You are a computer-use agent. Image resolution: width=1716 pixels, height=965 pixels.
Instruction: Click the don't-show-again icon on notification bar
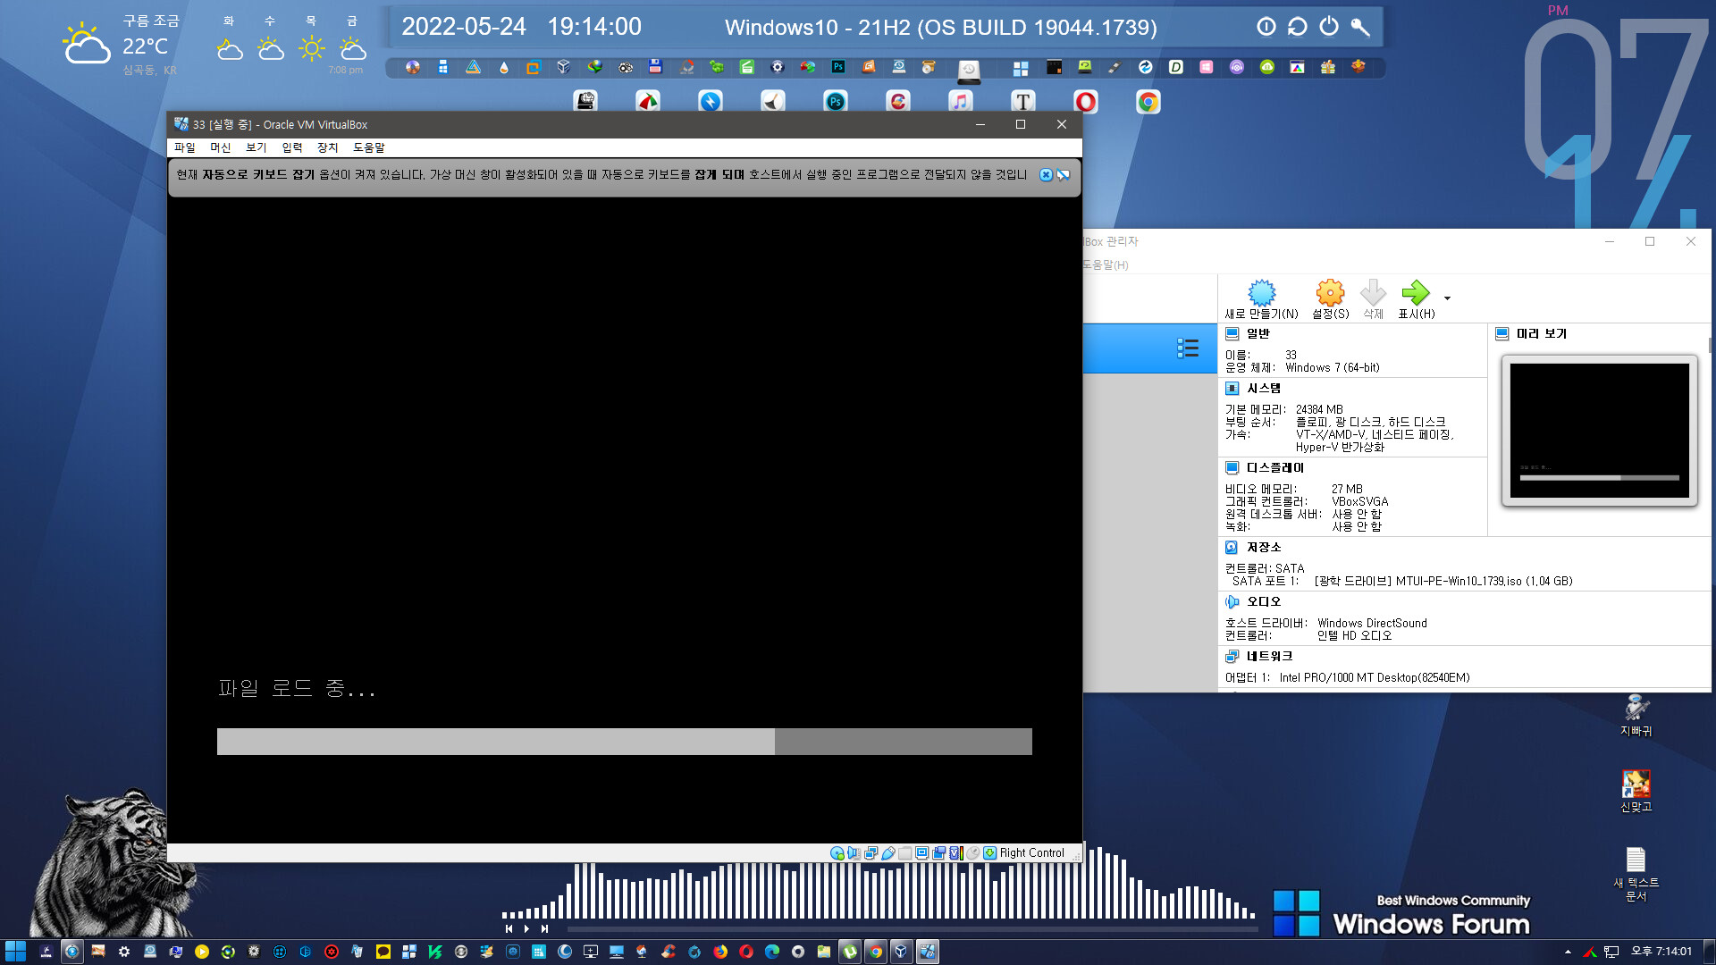[1064, 175]
